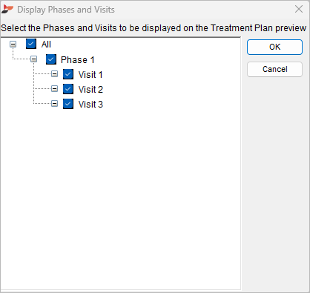Collapse the All root tree node
The image size is (310, 293).
13,45
